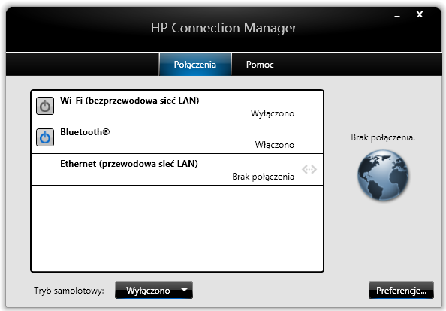Screen dimensions: 446x311
Task: Click the Ethernet Brak połączenia status
Action: coord(263,177)
